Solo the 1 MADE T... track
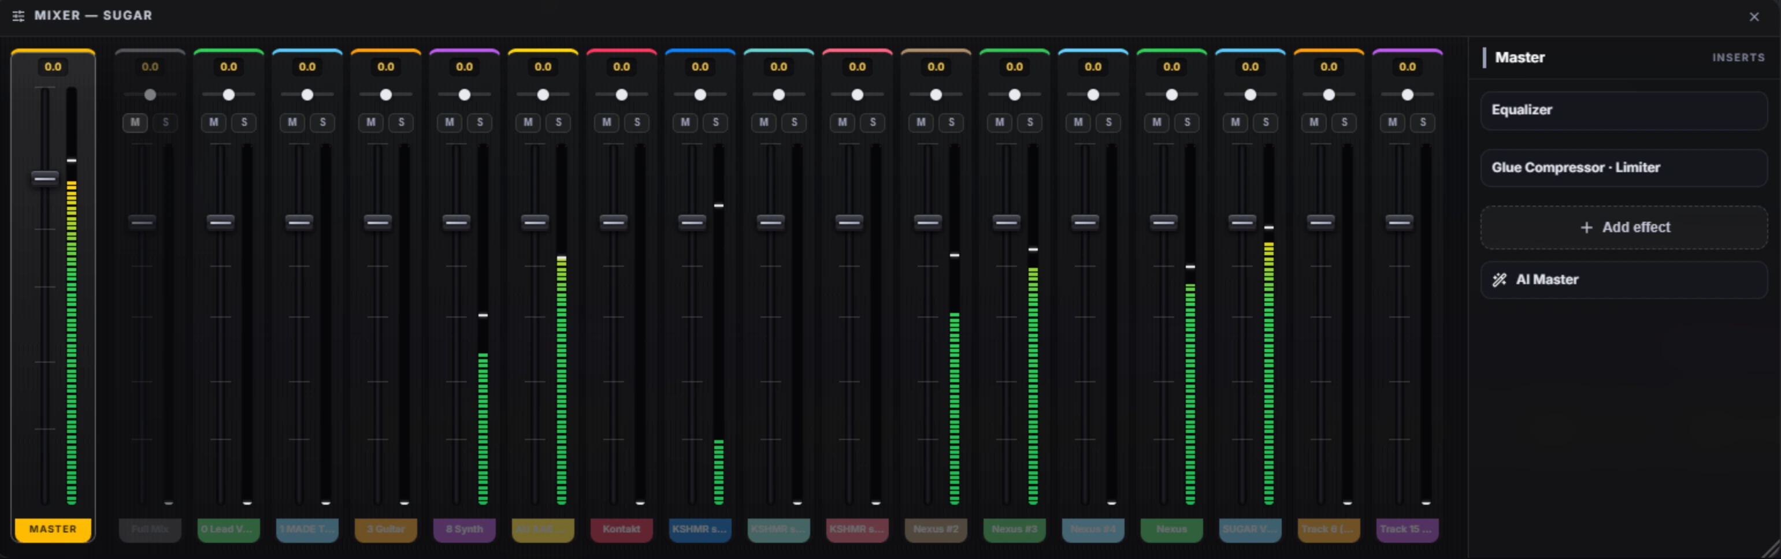This screenshot has height=559, width=1781. pyautogui.click(x=323, y=122)
